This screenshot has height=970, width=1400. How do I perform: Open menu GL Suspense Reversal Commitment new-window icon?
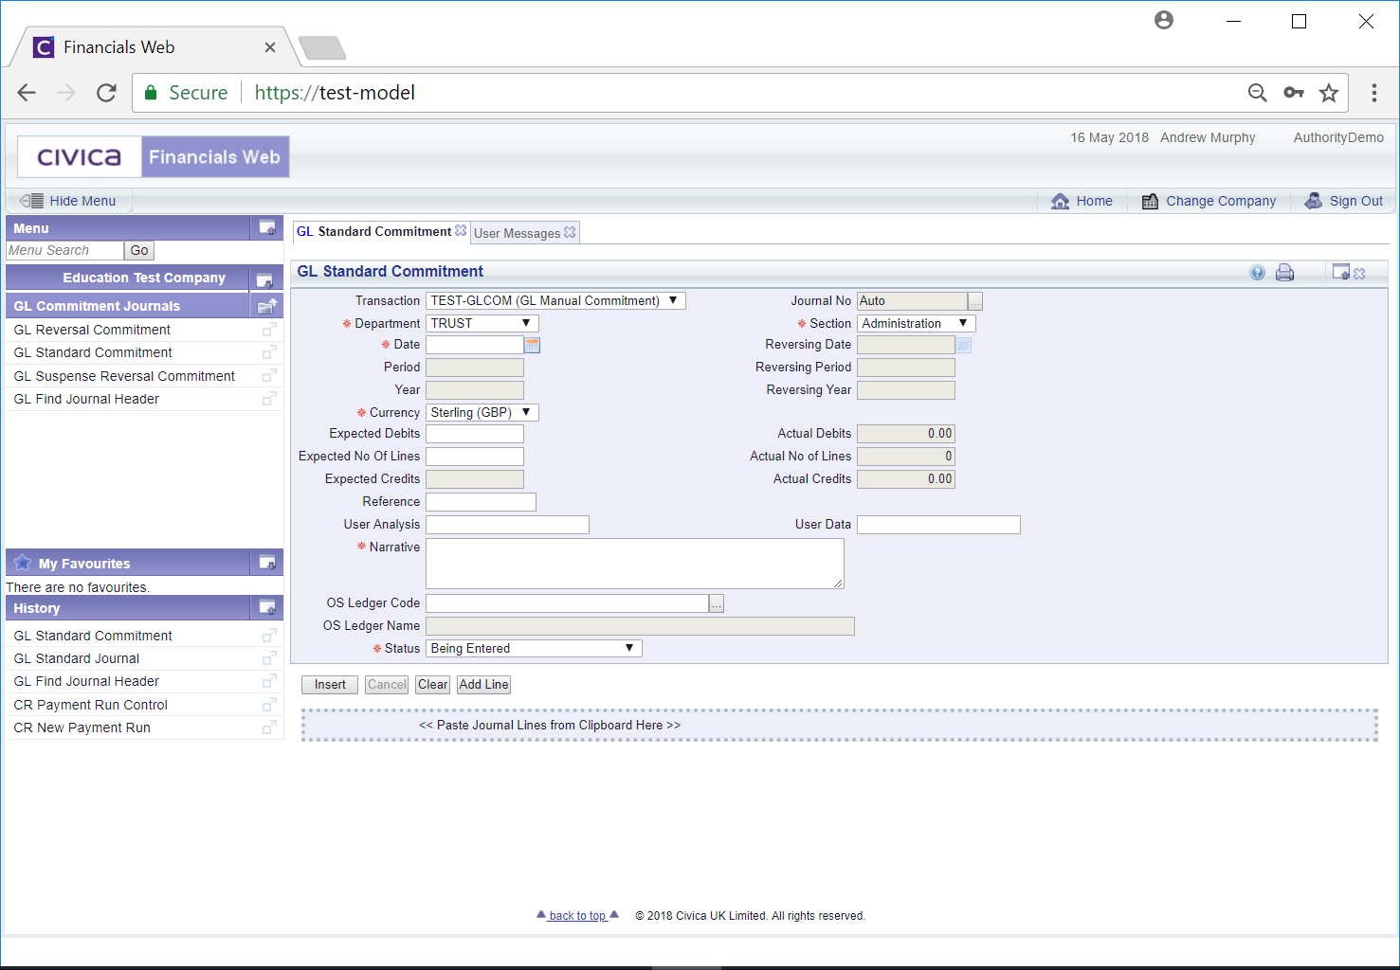pos(269,376)
